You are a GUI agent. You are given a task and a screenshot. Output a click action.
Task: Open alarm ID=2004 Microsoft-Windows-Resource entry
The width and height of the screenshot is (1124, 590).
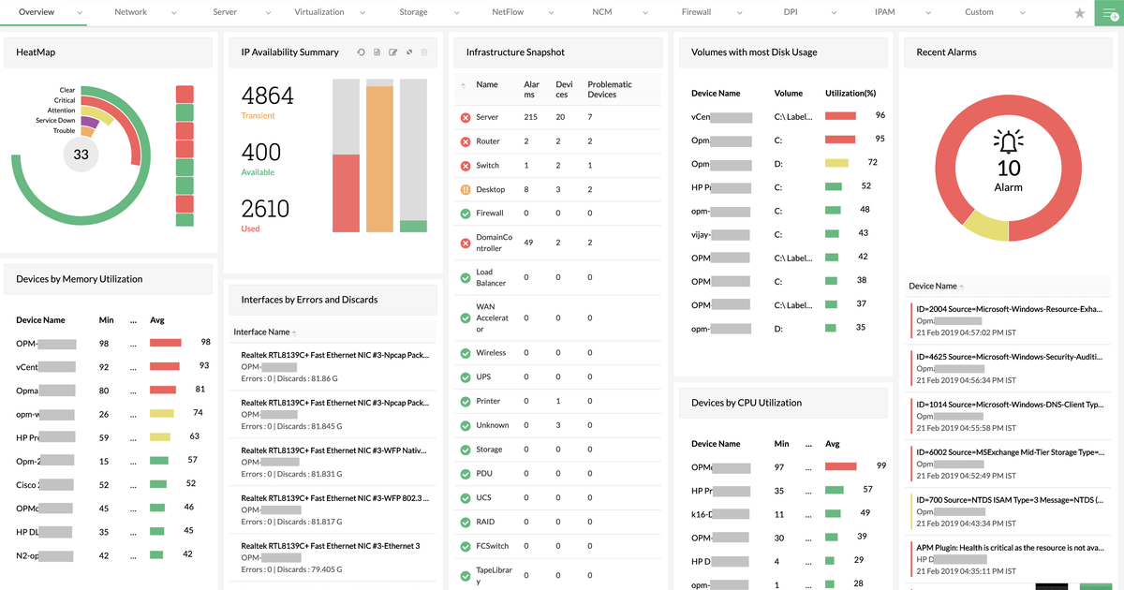[1008, 320]
